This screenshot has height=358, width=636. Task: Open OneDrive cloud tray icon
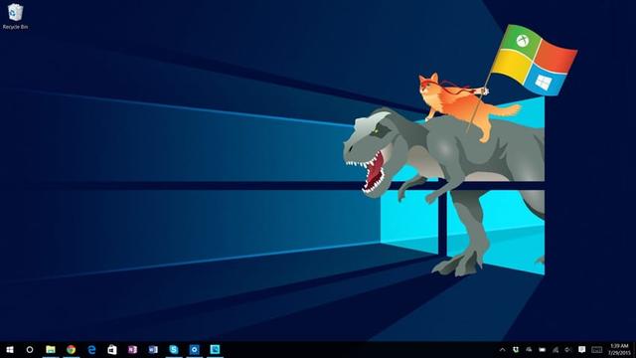click(529, 349)
